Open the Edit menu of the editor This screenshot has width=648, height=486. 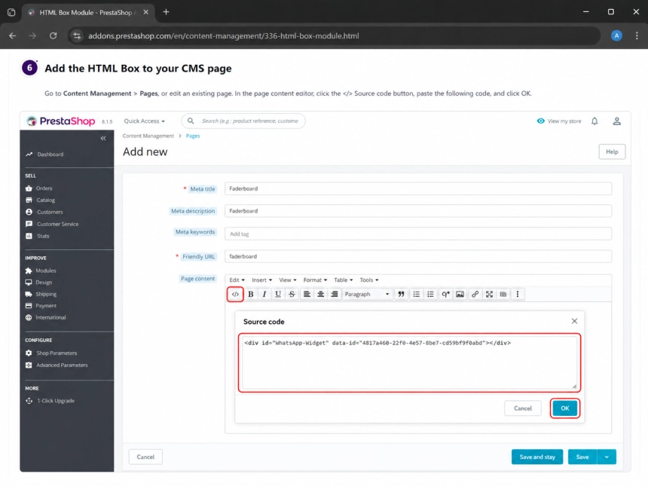click(237, 280)
